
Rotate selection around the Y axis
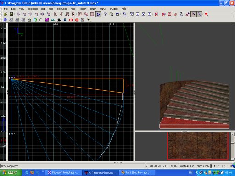click(x=36, y=14)
